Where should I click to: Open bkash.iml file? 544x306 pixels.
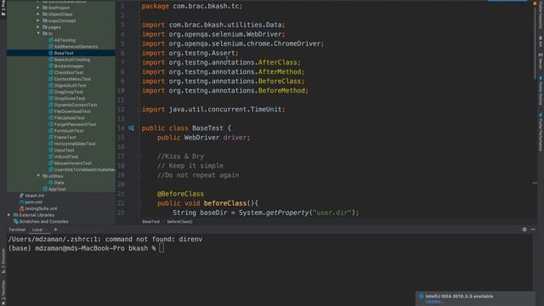(34, 195)
